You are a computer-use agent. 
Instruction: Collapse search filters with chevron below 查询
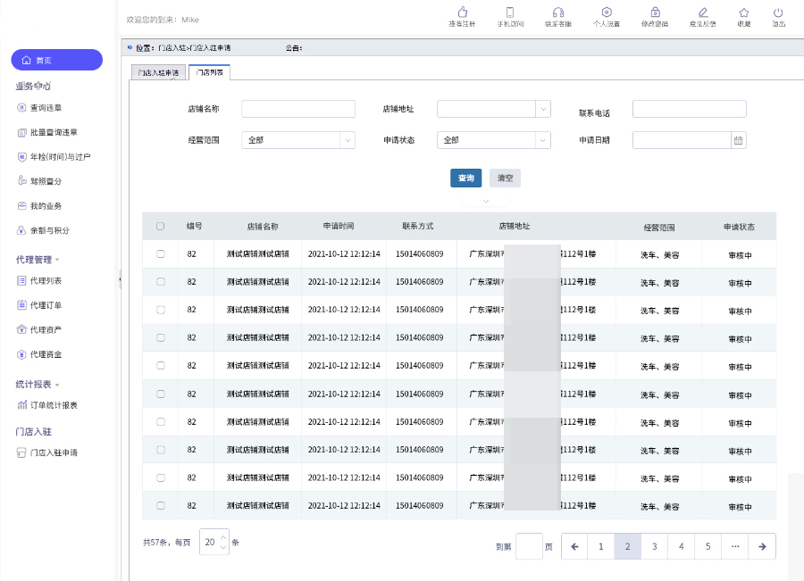(x=486, y=202)
